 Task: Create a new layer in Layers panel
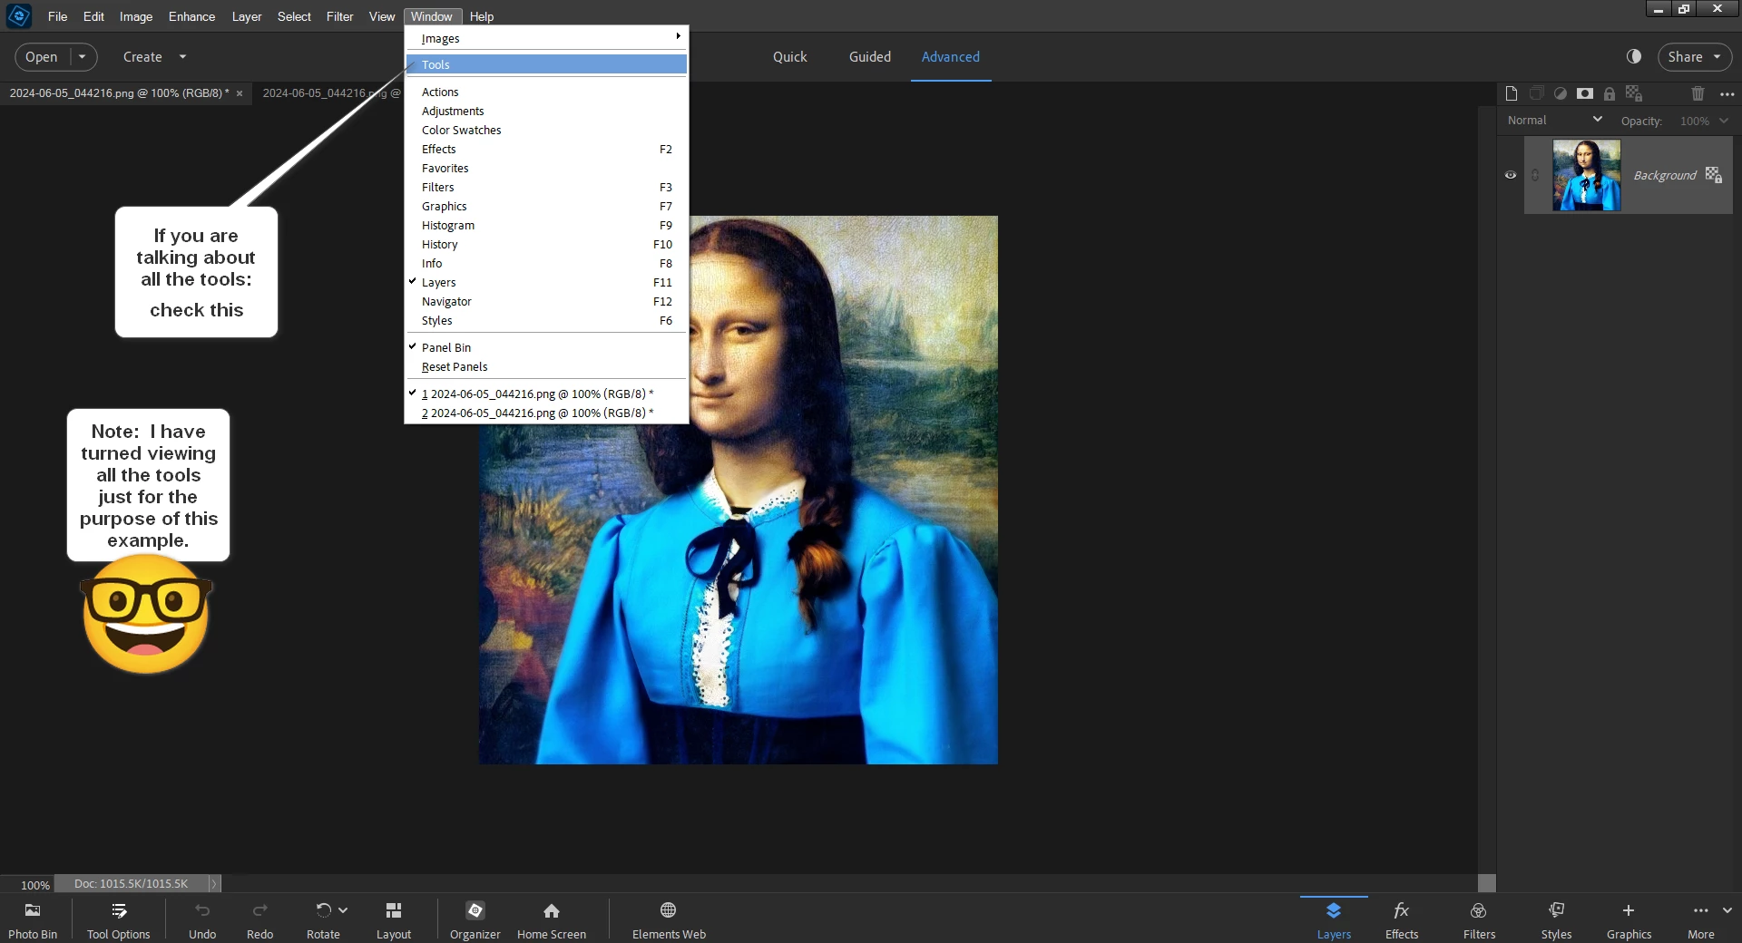[x=1511, y=93]
